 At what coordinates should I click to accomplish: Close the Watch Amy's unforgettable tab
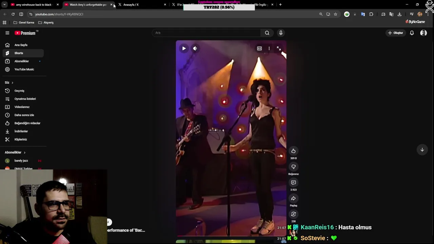pos(111,5)
